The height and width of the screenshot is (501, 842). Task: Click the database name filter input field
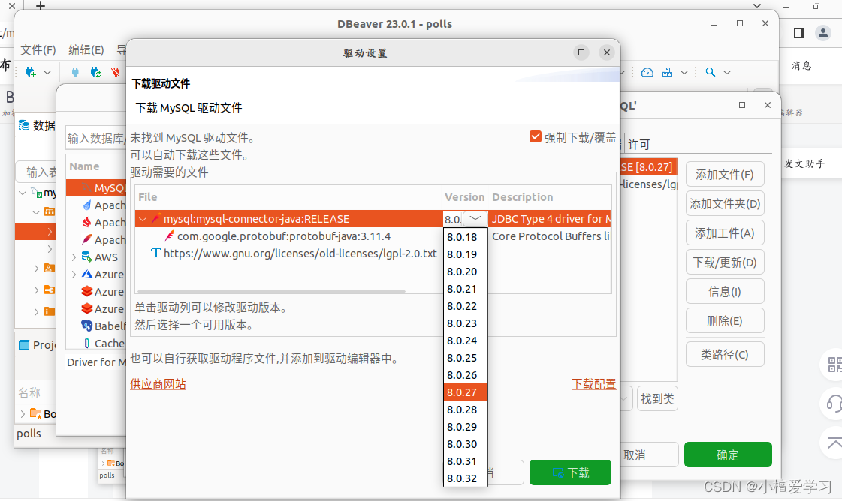(x=95, y=139)
